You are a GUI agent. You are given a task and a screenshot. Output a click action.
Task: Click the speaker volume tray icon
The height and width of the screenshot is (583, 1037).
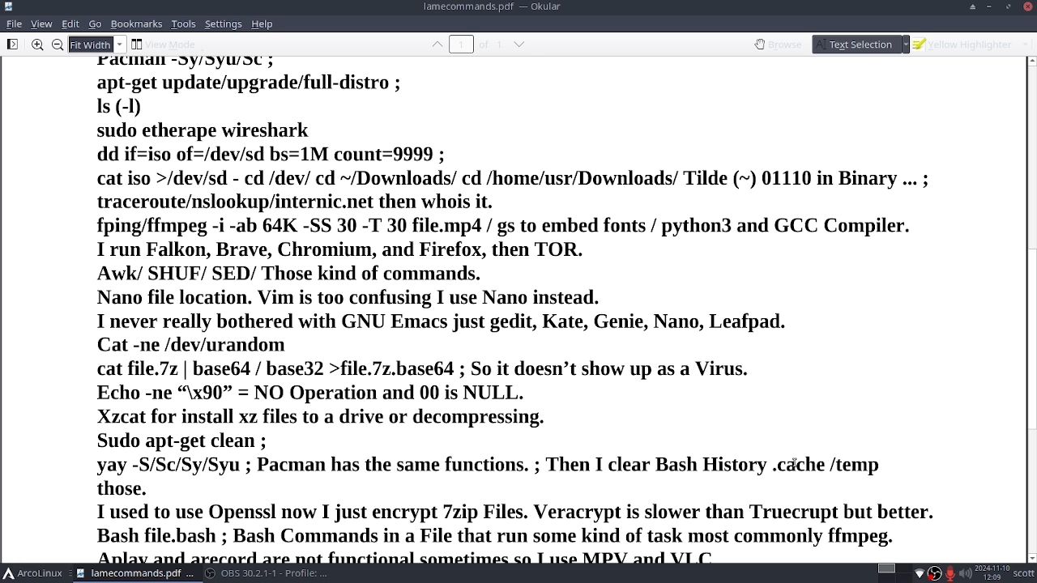(x=966, y=573)
